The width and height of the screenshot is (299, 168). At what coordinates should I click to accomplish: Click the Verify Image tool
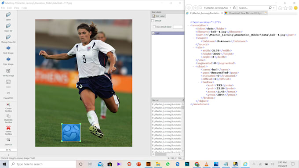(x=8, y=71)
